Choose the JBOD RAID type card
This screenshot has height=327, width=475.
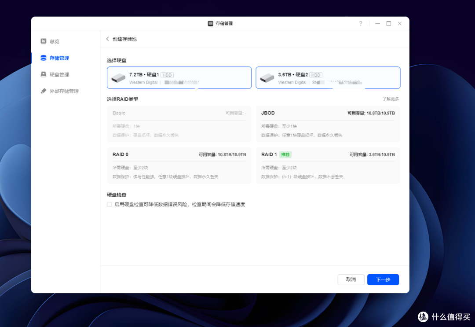(x=328, y=124)
